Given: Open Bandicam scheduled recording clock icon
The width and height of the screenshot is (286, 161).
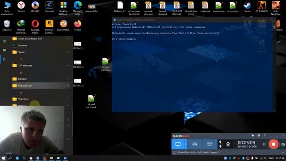Looking at the screenshot, I should coord(259,136).
